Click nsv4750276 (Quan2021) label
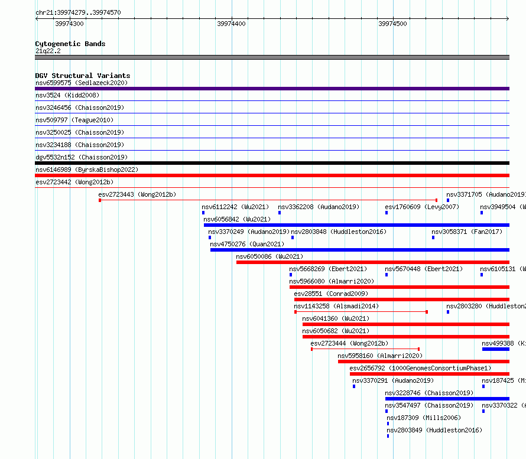 [247, 244]
